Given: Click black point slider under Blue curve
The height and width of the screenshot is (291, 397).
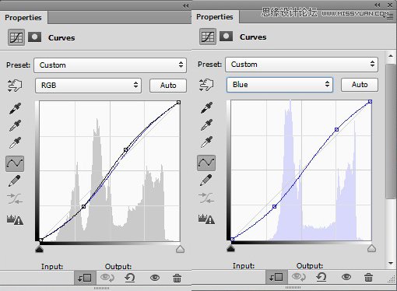Looking at the screenshot, I should coord(230,248).
